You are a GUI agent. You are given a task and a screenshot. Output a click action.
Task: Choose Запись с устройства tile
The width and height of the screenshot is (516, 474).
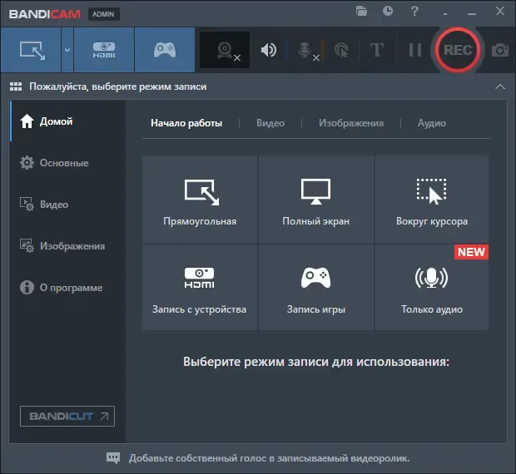point(200,287)
